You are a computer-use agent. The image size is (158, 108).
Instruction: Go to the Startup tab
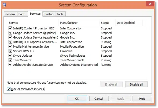49,14
